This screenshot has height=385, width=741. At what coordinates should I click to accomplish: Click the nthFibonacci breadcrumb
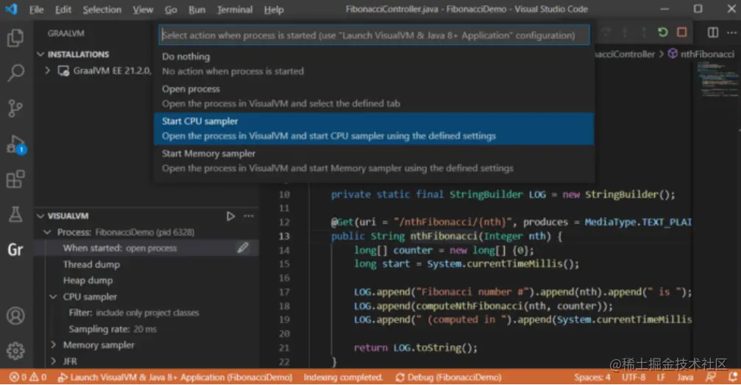pos(702,54)
